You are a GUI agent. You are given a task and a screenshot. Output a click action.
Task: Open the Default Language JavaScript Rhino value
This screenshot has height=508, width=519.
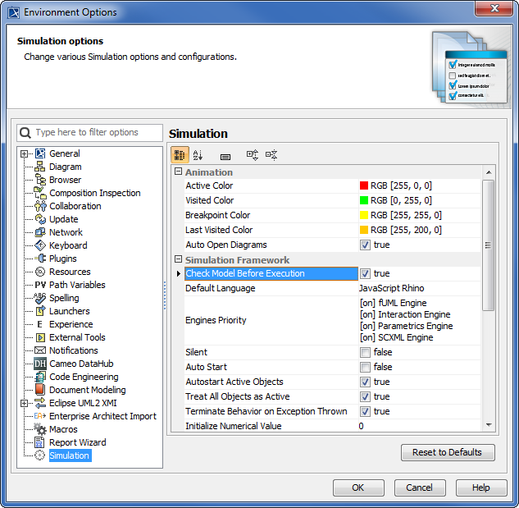tap(419, 288)
